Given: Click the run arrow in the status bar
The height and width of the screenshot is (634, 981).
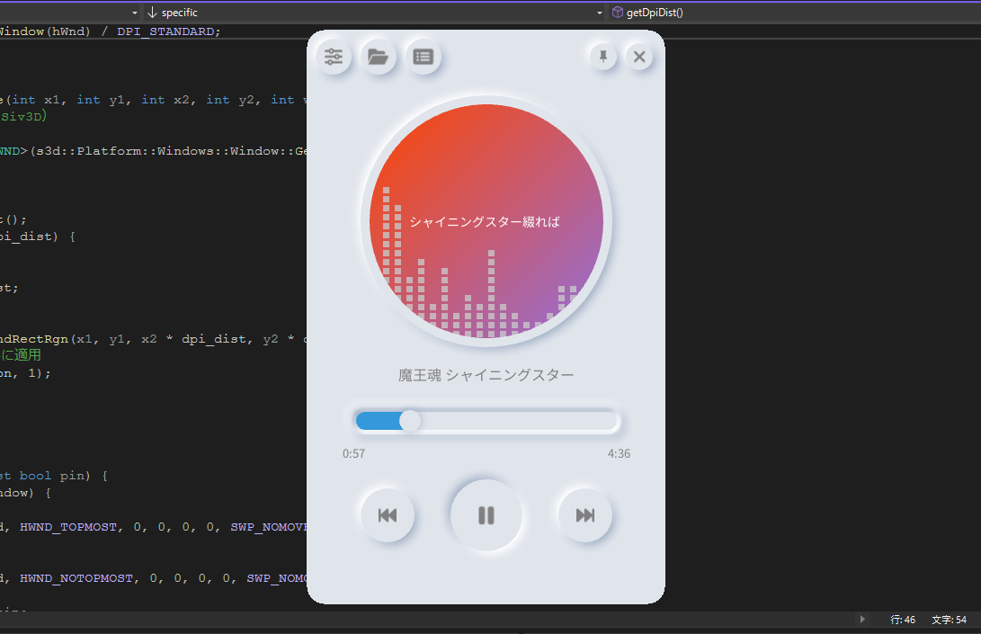Looking at the screenshot, I should click(862, 619).
